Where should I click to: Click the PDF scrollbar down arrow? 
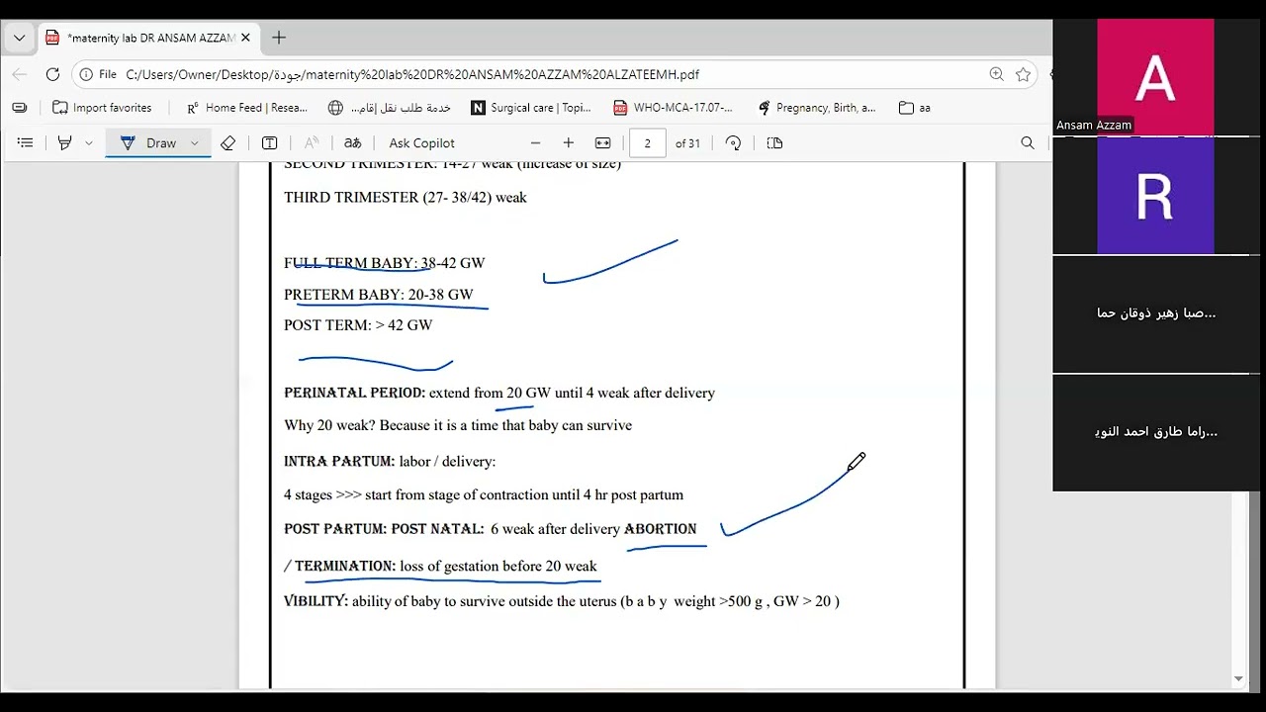pos(1239,679)
